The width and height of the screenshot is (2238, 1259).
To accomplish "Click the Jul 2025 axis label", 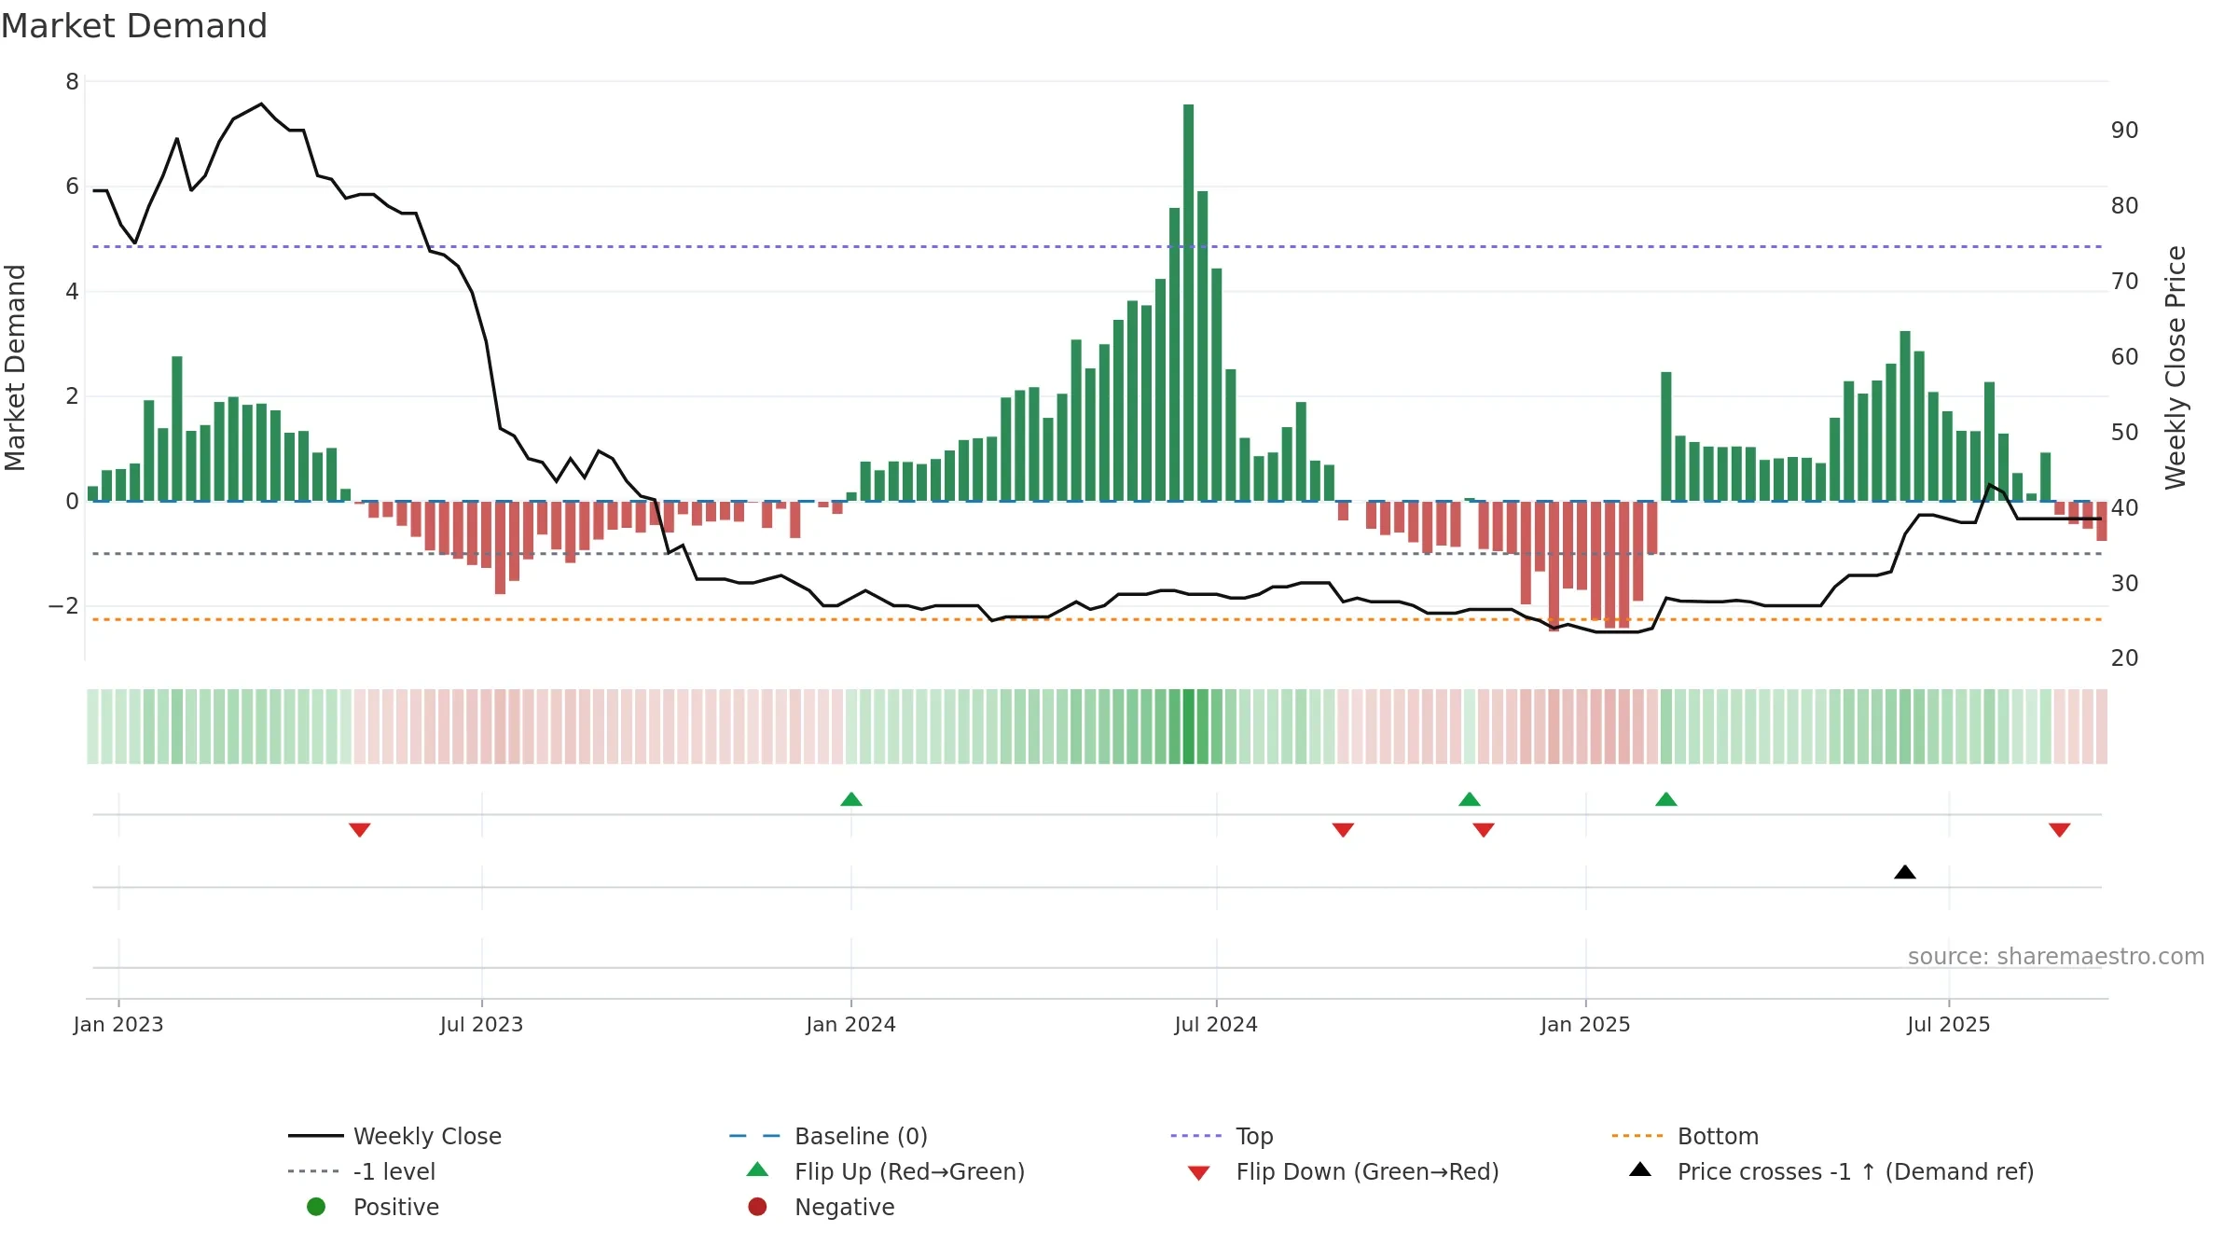I will 1949,1025.
